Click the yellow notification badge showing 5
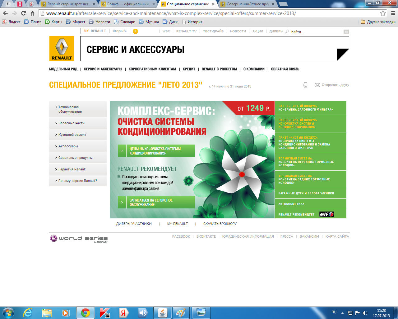 [x=135, y=31]
